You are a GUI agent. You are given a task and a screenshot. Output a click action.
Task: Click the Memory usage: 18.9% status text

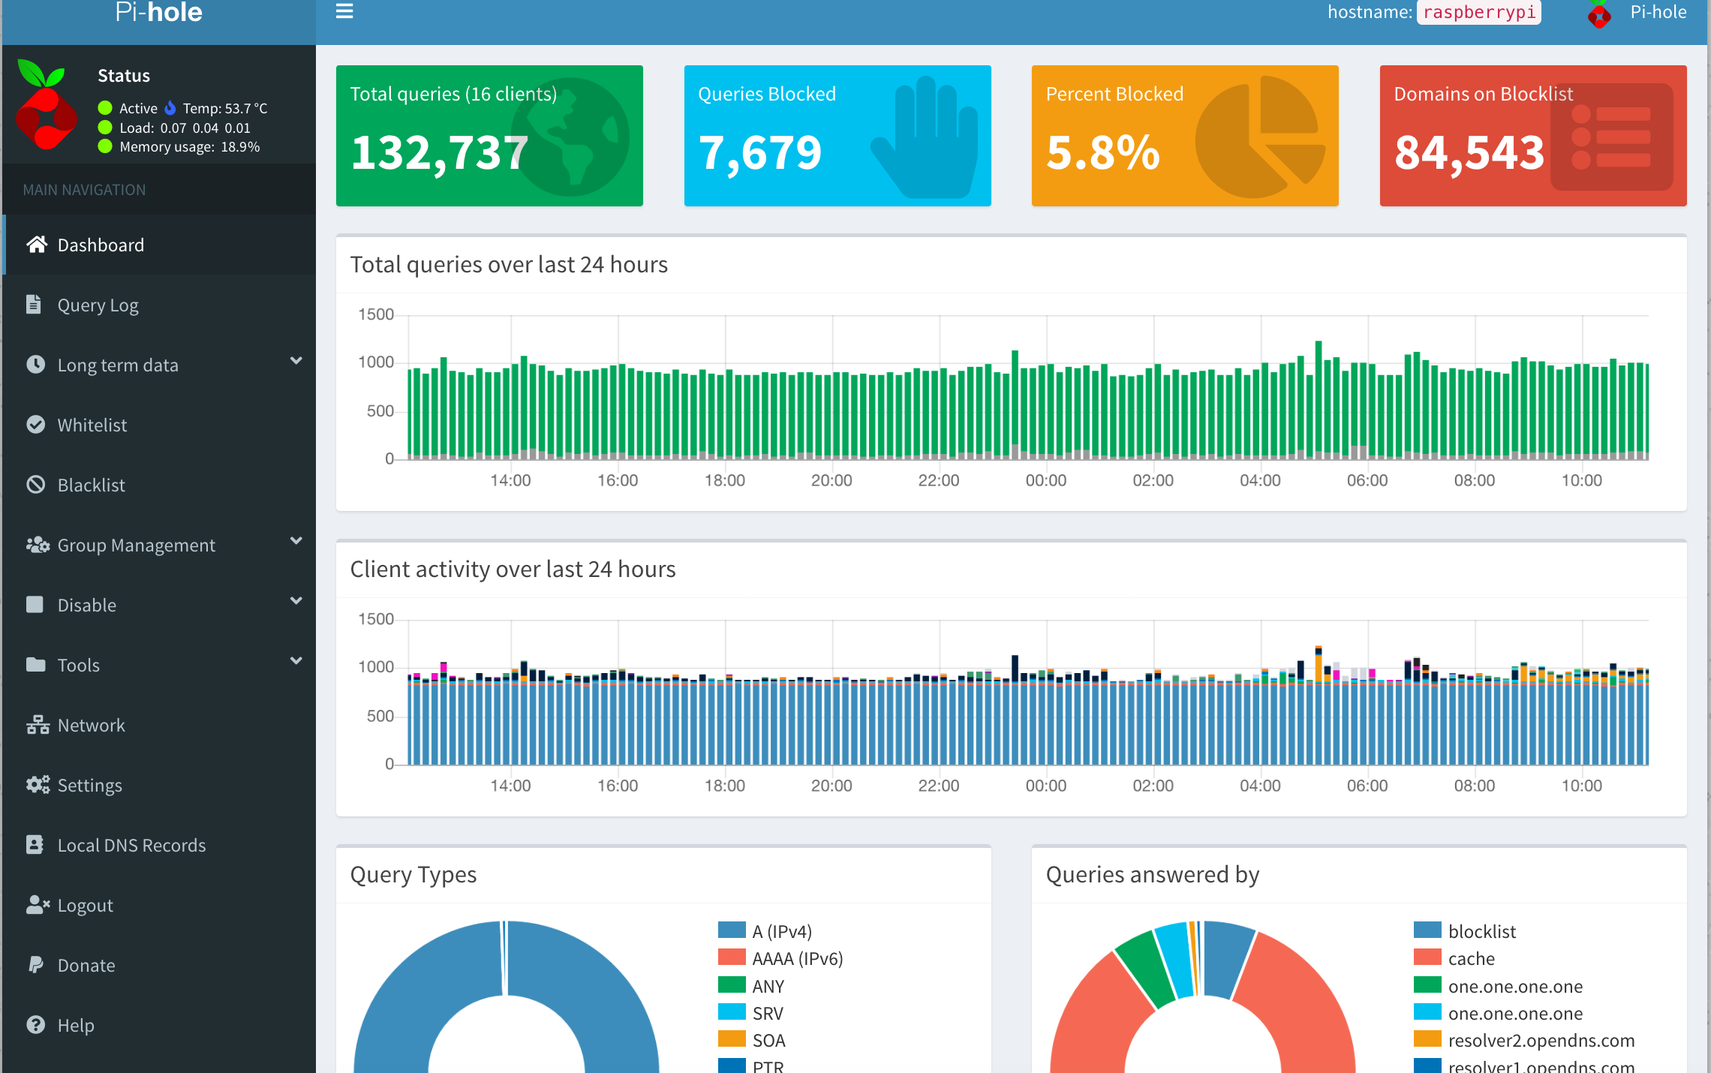coord(190,146)
